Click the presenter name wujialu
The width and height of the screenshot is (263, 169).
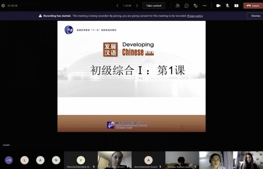[x=6, y=145]
